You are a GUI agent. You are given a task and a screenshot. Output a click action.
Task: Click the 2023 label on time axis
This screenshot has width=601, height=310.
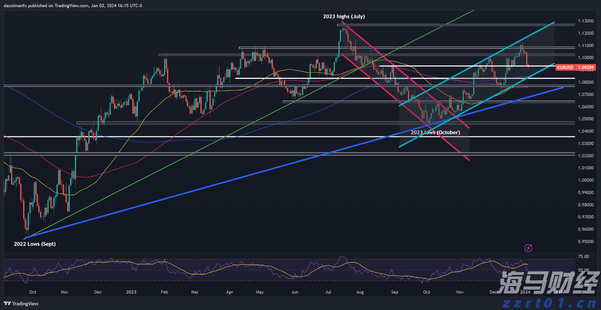coord(131,292)
